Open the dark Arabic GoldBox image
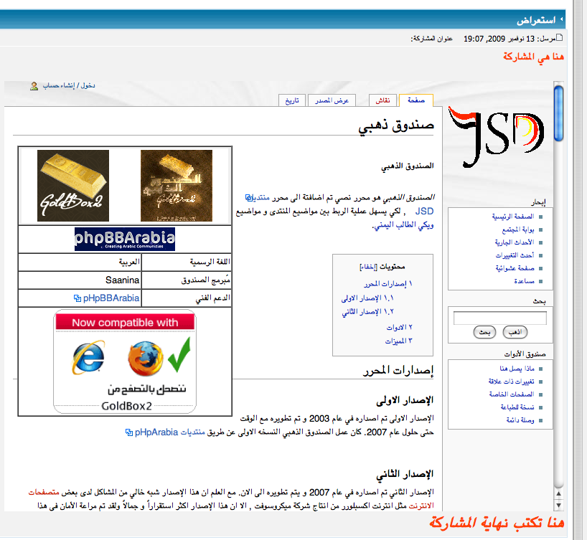587x540 pixels. tap(176, 186)
